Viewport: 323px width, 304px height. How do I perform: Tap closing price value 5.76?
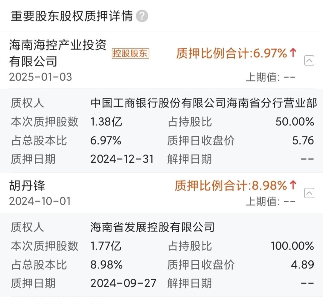(303, 141)
